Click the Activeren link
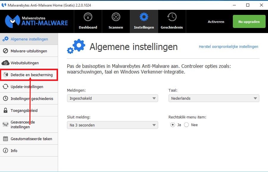The width and height of the screenshot is (268, 172). coord(216,22)
